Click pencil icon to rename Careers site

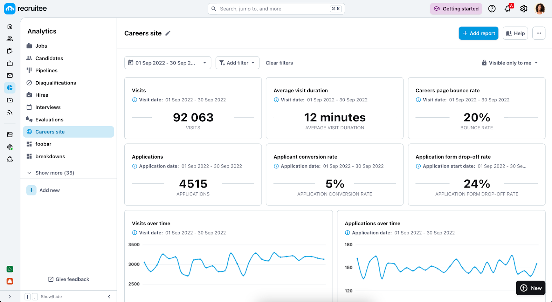[168, 33]
